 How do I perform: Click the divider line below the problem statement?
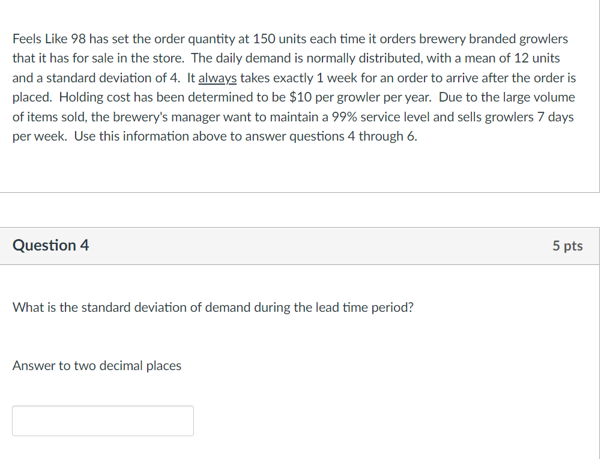[x=300, y=191]
